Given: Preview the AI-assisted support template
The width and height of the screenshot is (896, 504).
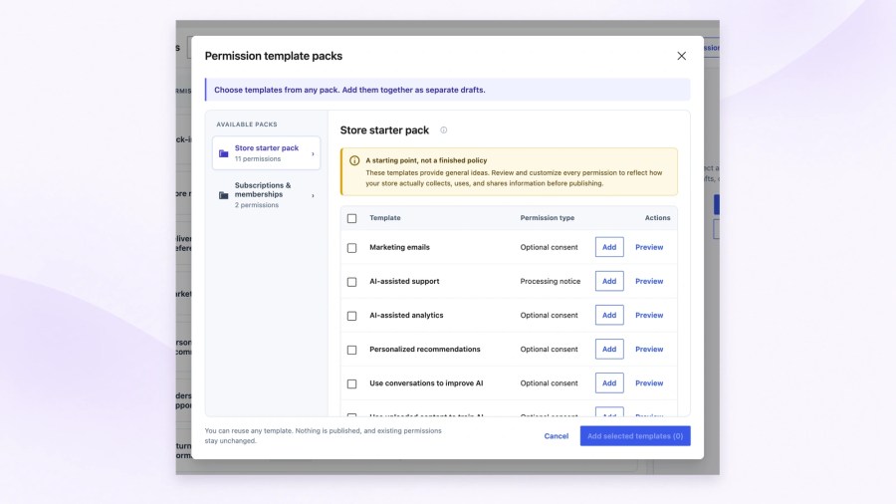Looking at the screenshot, I should click(x=649, y=281).
